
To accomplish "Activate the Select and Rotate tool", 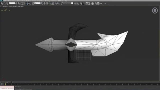I will click(x=30, y=3).
